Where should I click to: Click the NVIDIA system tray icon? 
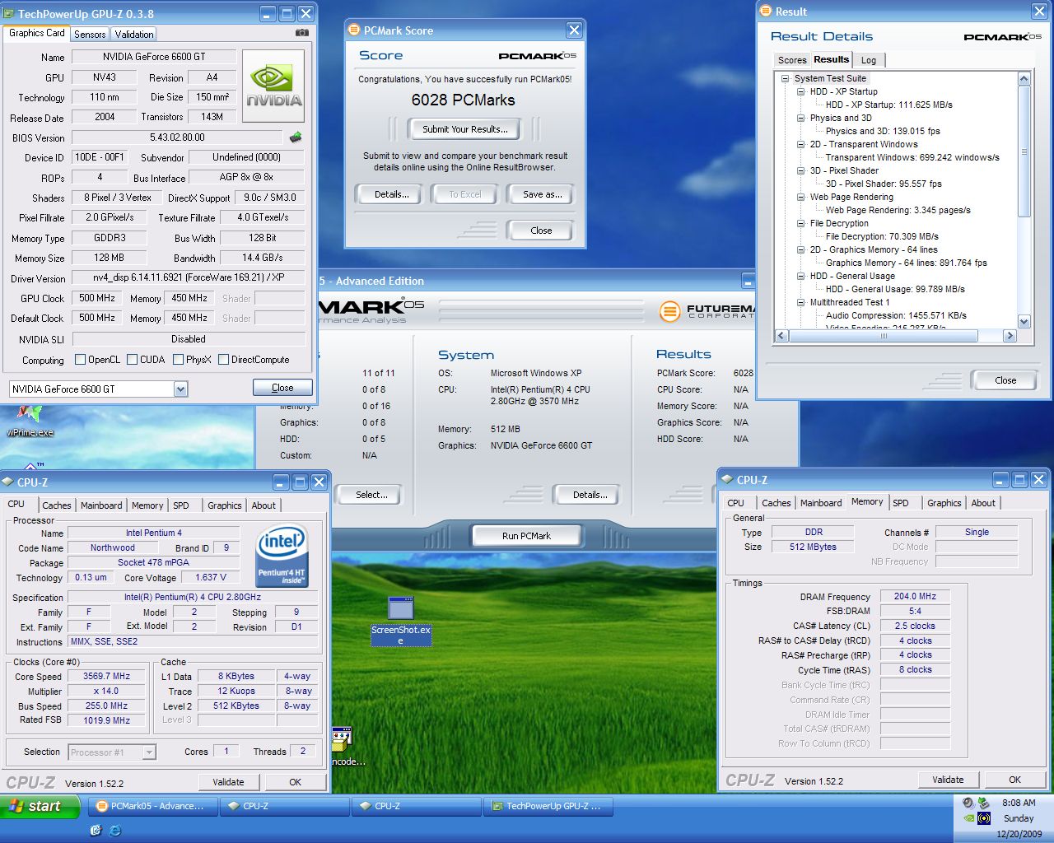(x=968, y=818)
